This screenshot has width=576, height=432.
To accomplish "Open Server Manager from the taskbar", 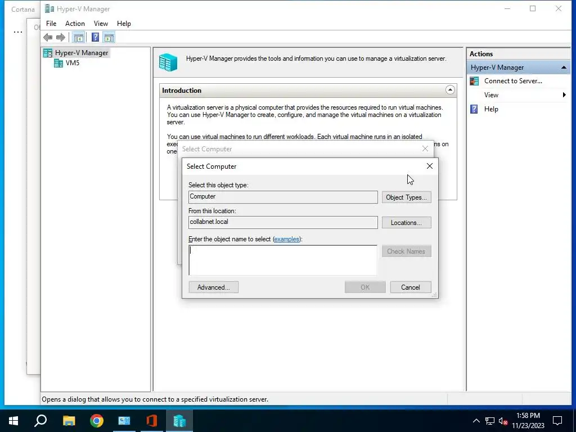I will point(124,421).
